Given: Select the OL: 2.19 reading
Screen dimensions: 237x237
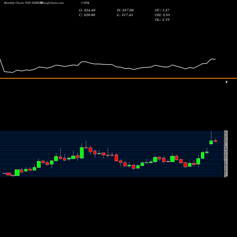Looking at the screenshot, I should click(162, 20).
